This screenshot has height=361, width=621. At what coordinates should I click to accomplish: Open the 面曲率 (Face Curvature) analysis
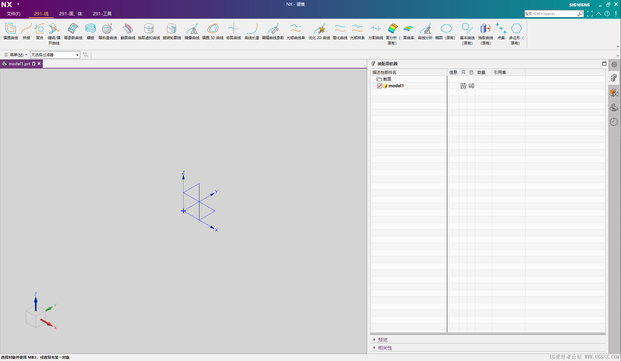point(408,31)
